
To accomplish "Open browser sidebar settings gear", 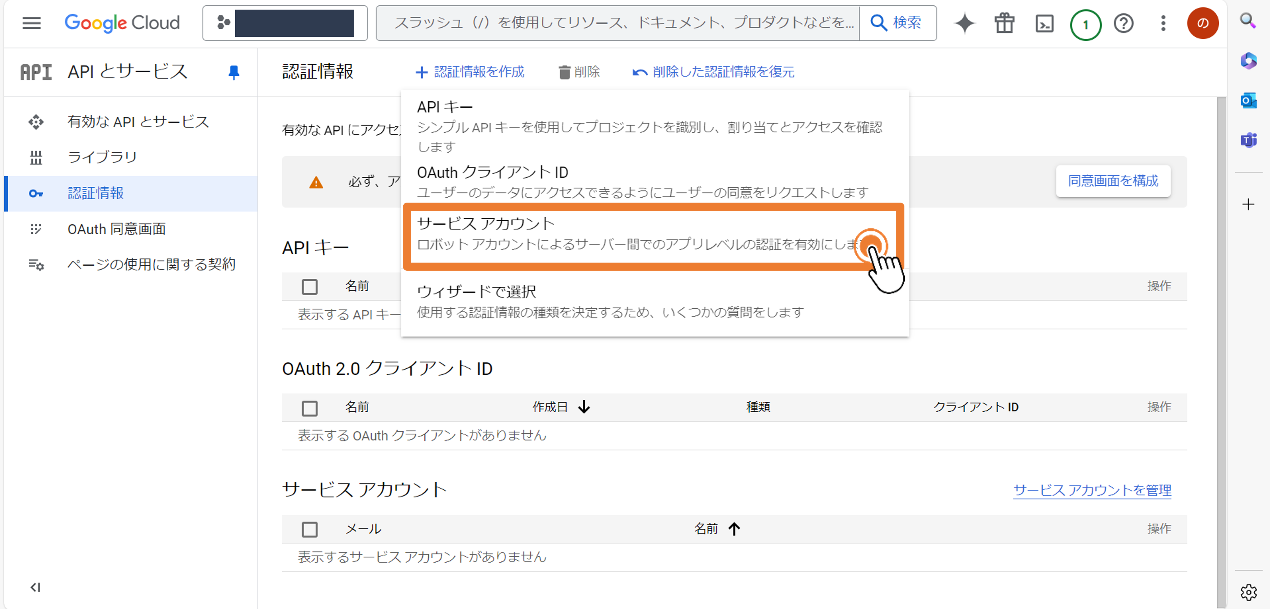I will [x=1248, y=592].
